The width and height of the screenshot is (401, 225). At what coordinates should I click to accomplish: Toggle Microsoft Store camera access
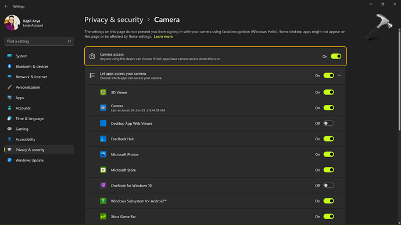pos(328,170)
